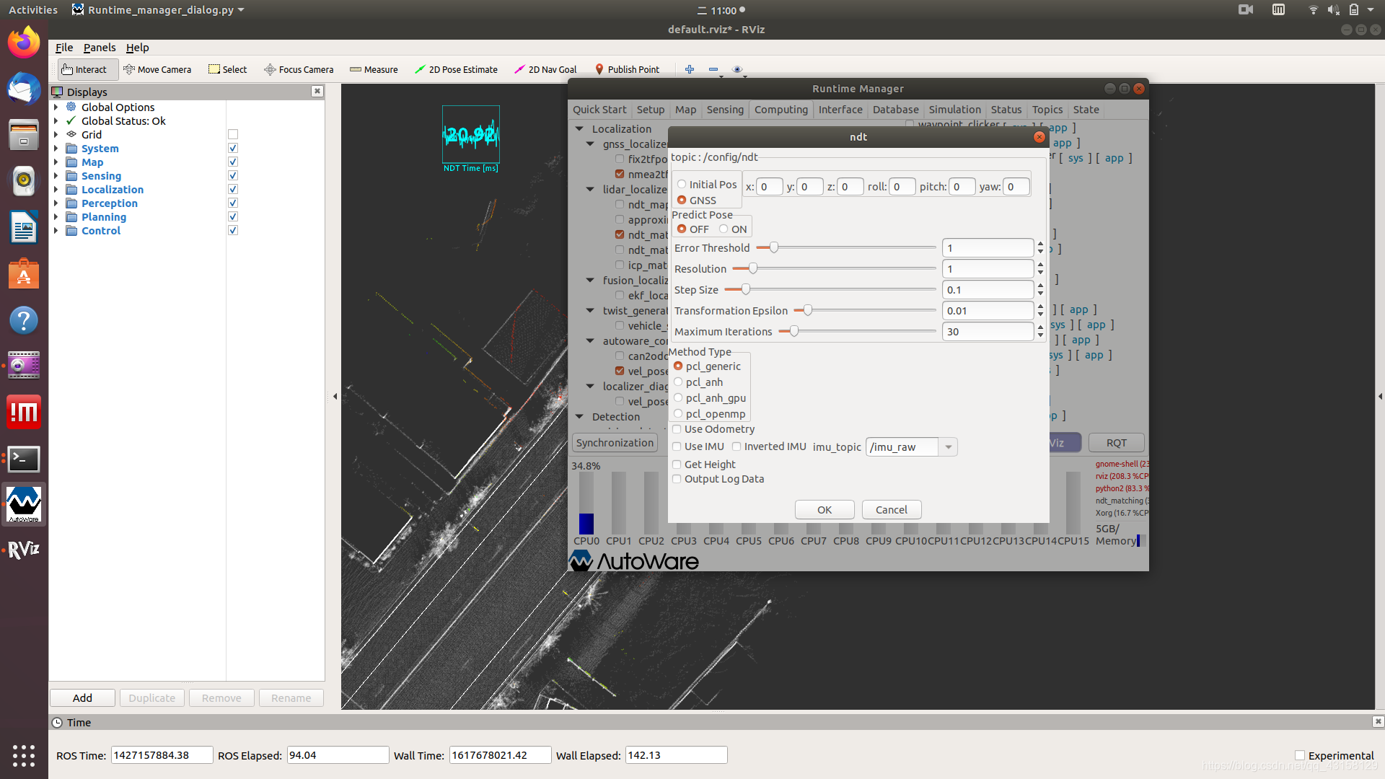
Task: Open Firefox from the dock
Action: point(24,43)
